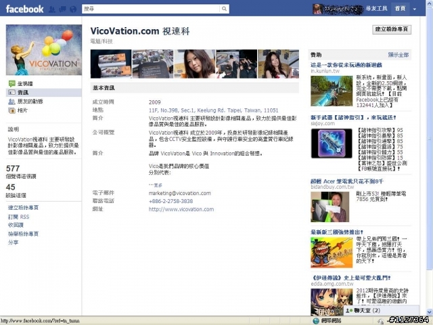Image resolution: width=433 pixels, height=325 pixels.
Task: Click the 577 likes count
Action: 13,169
